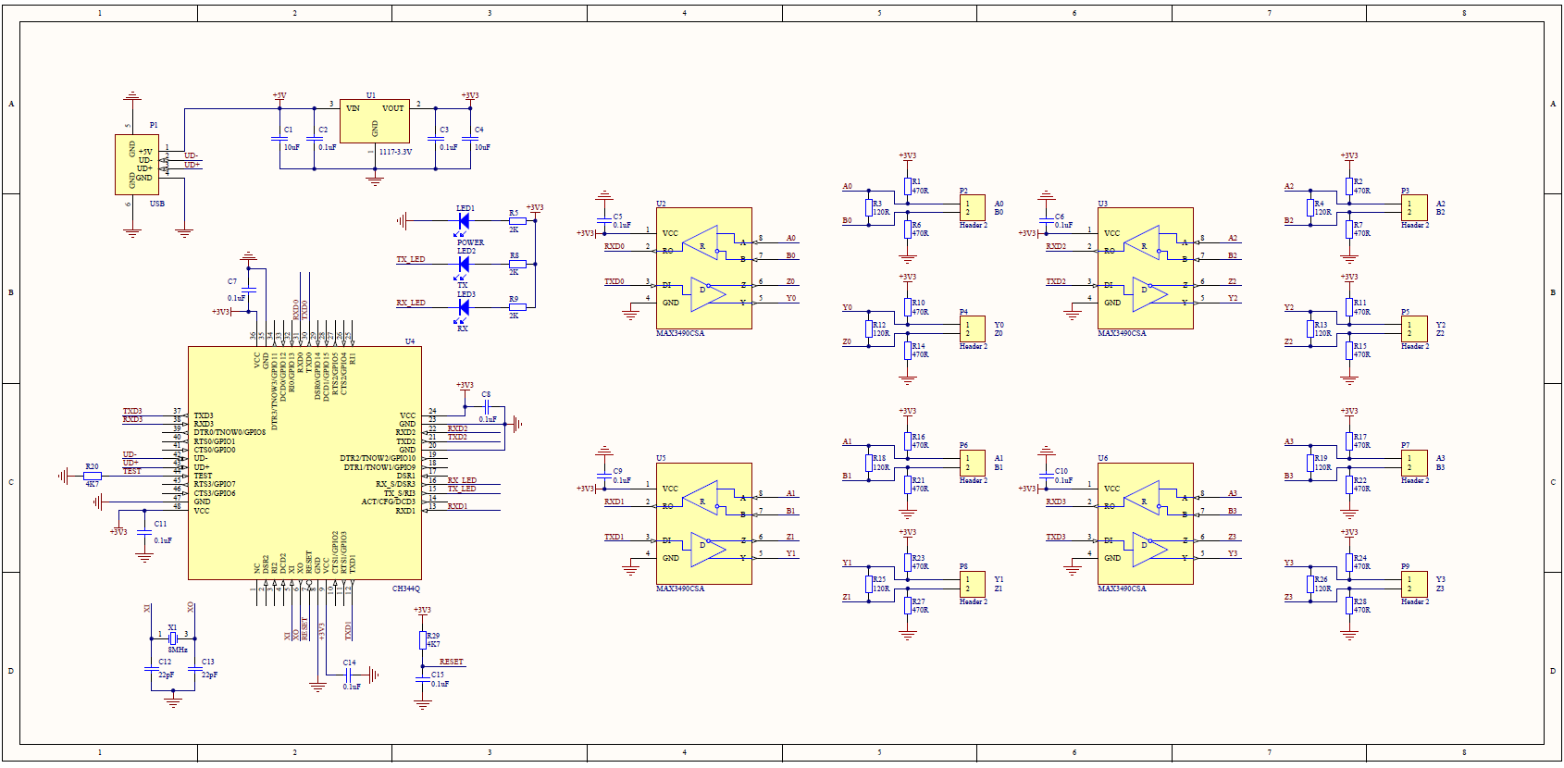Click the "RX_LED" net label left of LED3
The image size is (1564, 768).
pos(411,303)
